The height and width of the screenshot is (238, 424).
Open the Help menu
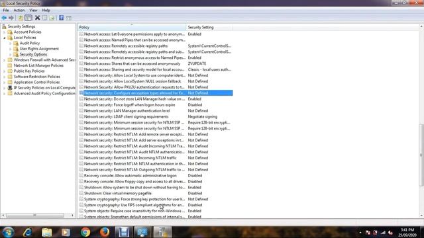coord(46,11)
